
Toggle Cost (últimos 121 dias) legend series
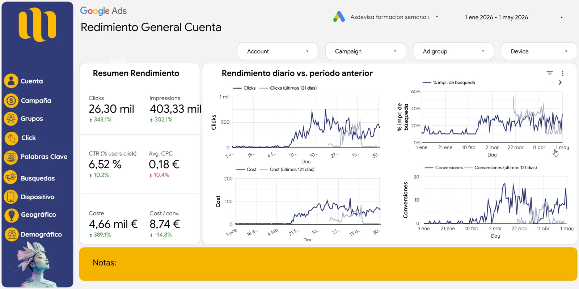[x=287, y=169]
